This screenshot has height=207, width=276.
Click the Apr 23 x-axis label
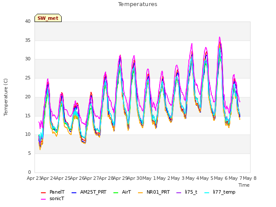coord(34,178)
